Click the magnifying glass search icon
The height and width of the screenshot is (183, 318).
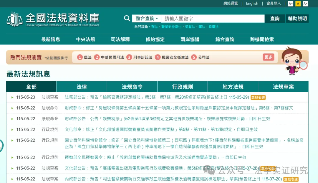pos(127,19)
